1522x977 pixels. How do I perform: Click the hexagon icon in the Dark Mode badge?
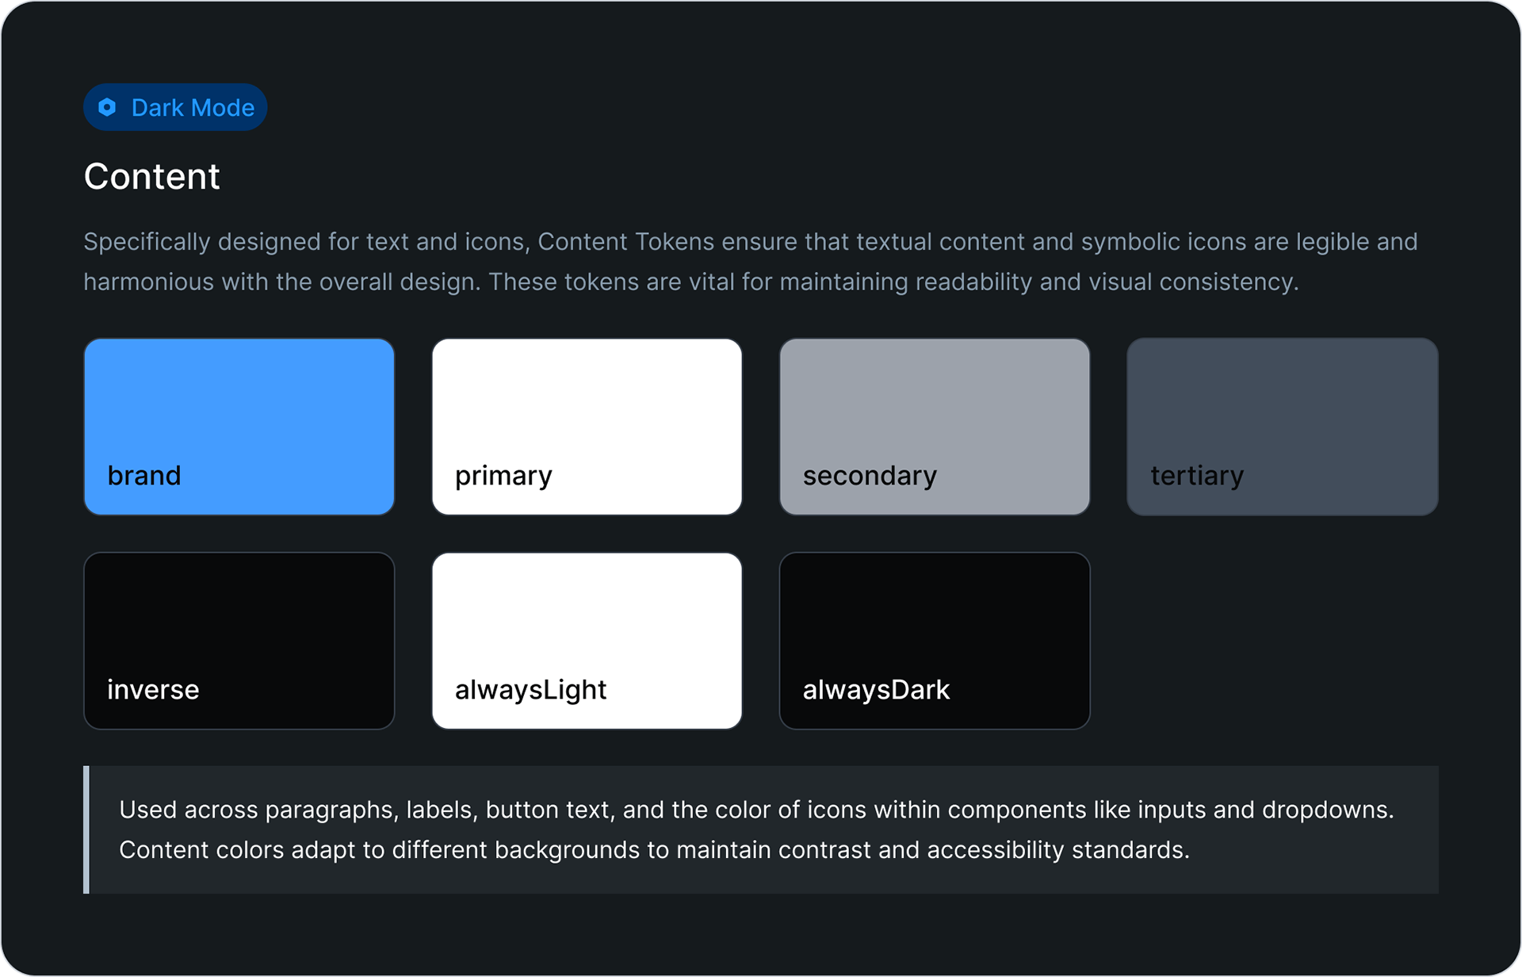pos(107,107)
